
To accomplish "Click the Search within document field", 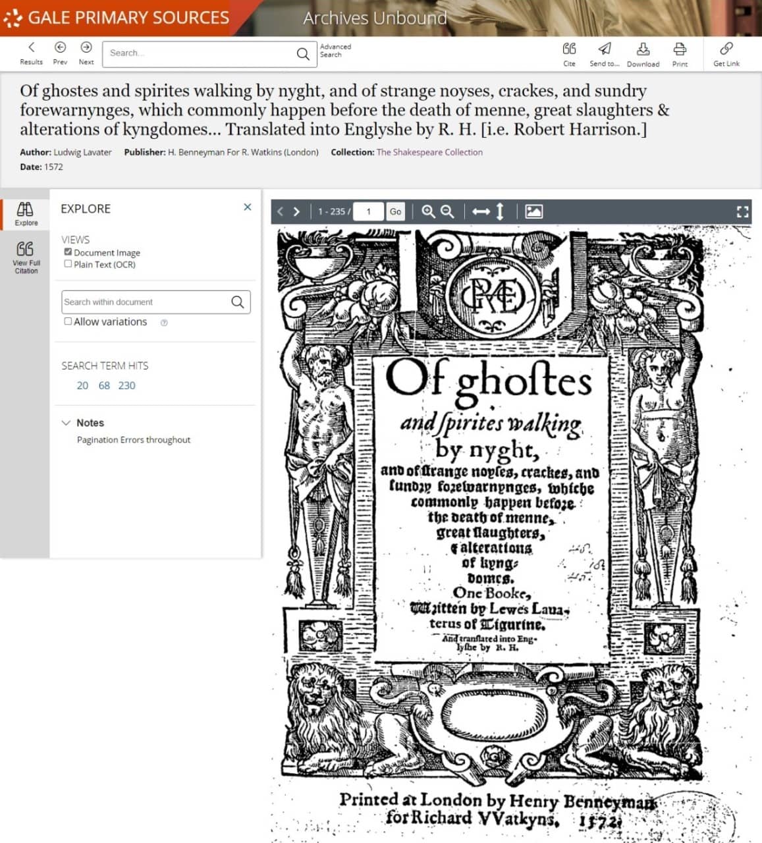I will 145,302.
